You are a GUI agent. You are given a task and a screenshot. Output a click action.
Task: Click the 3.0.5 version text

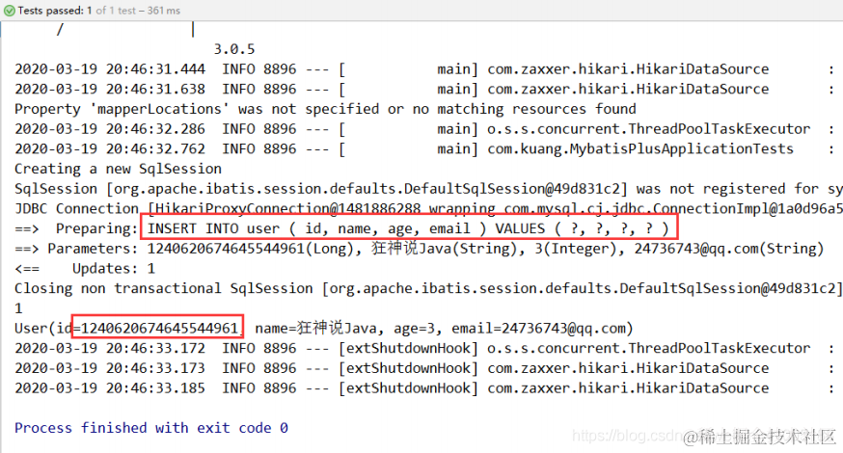pos(233,49)
